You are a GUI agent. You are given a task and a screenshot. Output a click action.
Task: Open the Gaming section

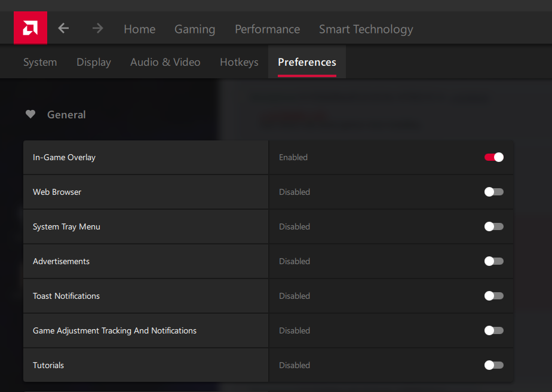pyautogui.click(x=195, y=29)
